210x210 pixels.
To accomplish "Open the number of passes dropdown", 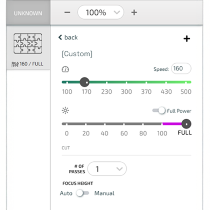I will [107, 169].
